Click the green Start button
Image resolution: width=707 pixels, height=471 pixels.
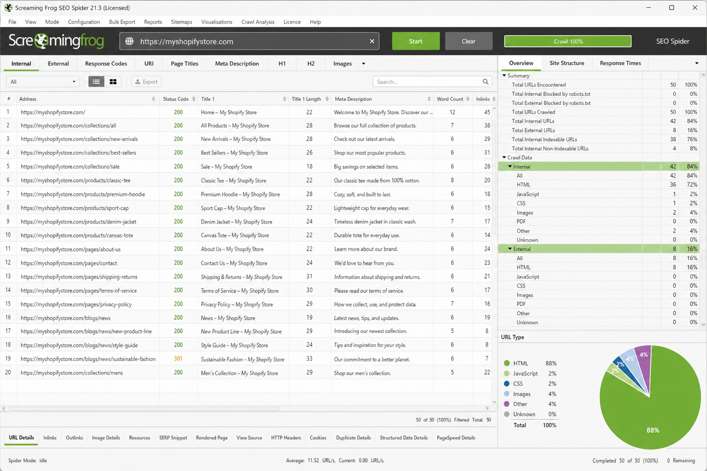[416, 41]
